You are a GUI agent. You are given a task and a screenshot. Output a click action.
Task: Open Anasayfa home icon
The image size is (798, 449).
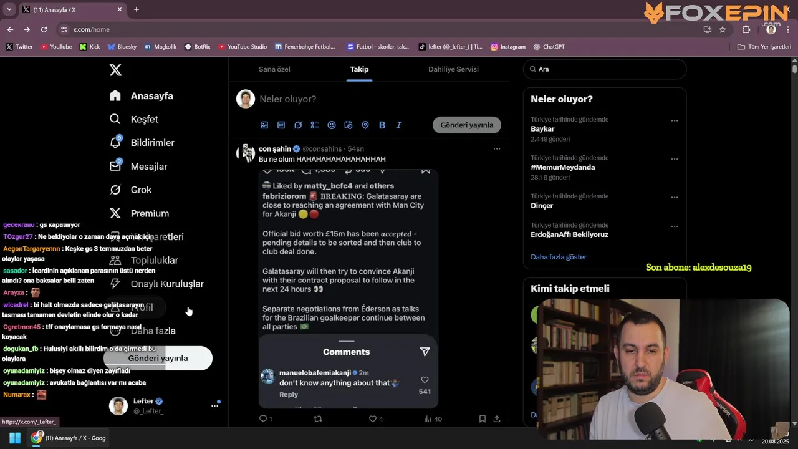pos(115,95)
